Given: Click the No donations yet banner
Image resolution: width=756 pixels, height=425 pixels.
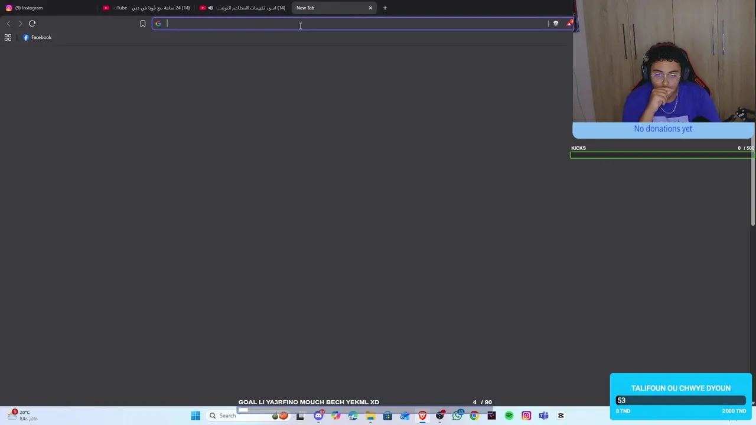Looking at the screenshot, I should pos(663,129).
